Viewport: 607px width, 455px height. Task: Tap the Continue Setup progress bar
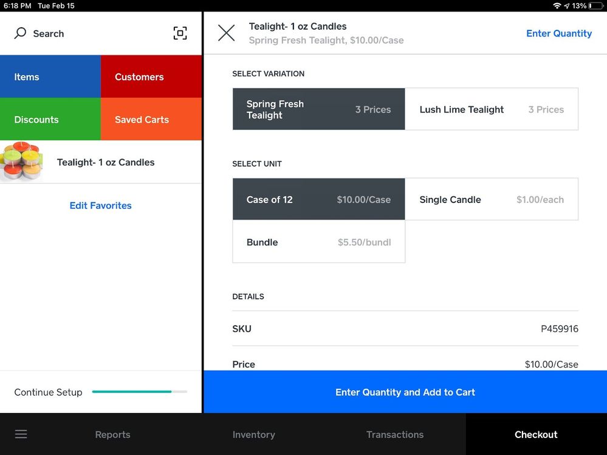(x=139, y=392)
